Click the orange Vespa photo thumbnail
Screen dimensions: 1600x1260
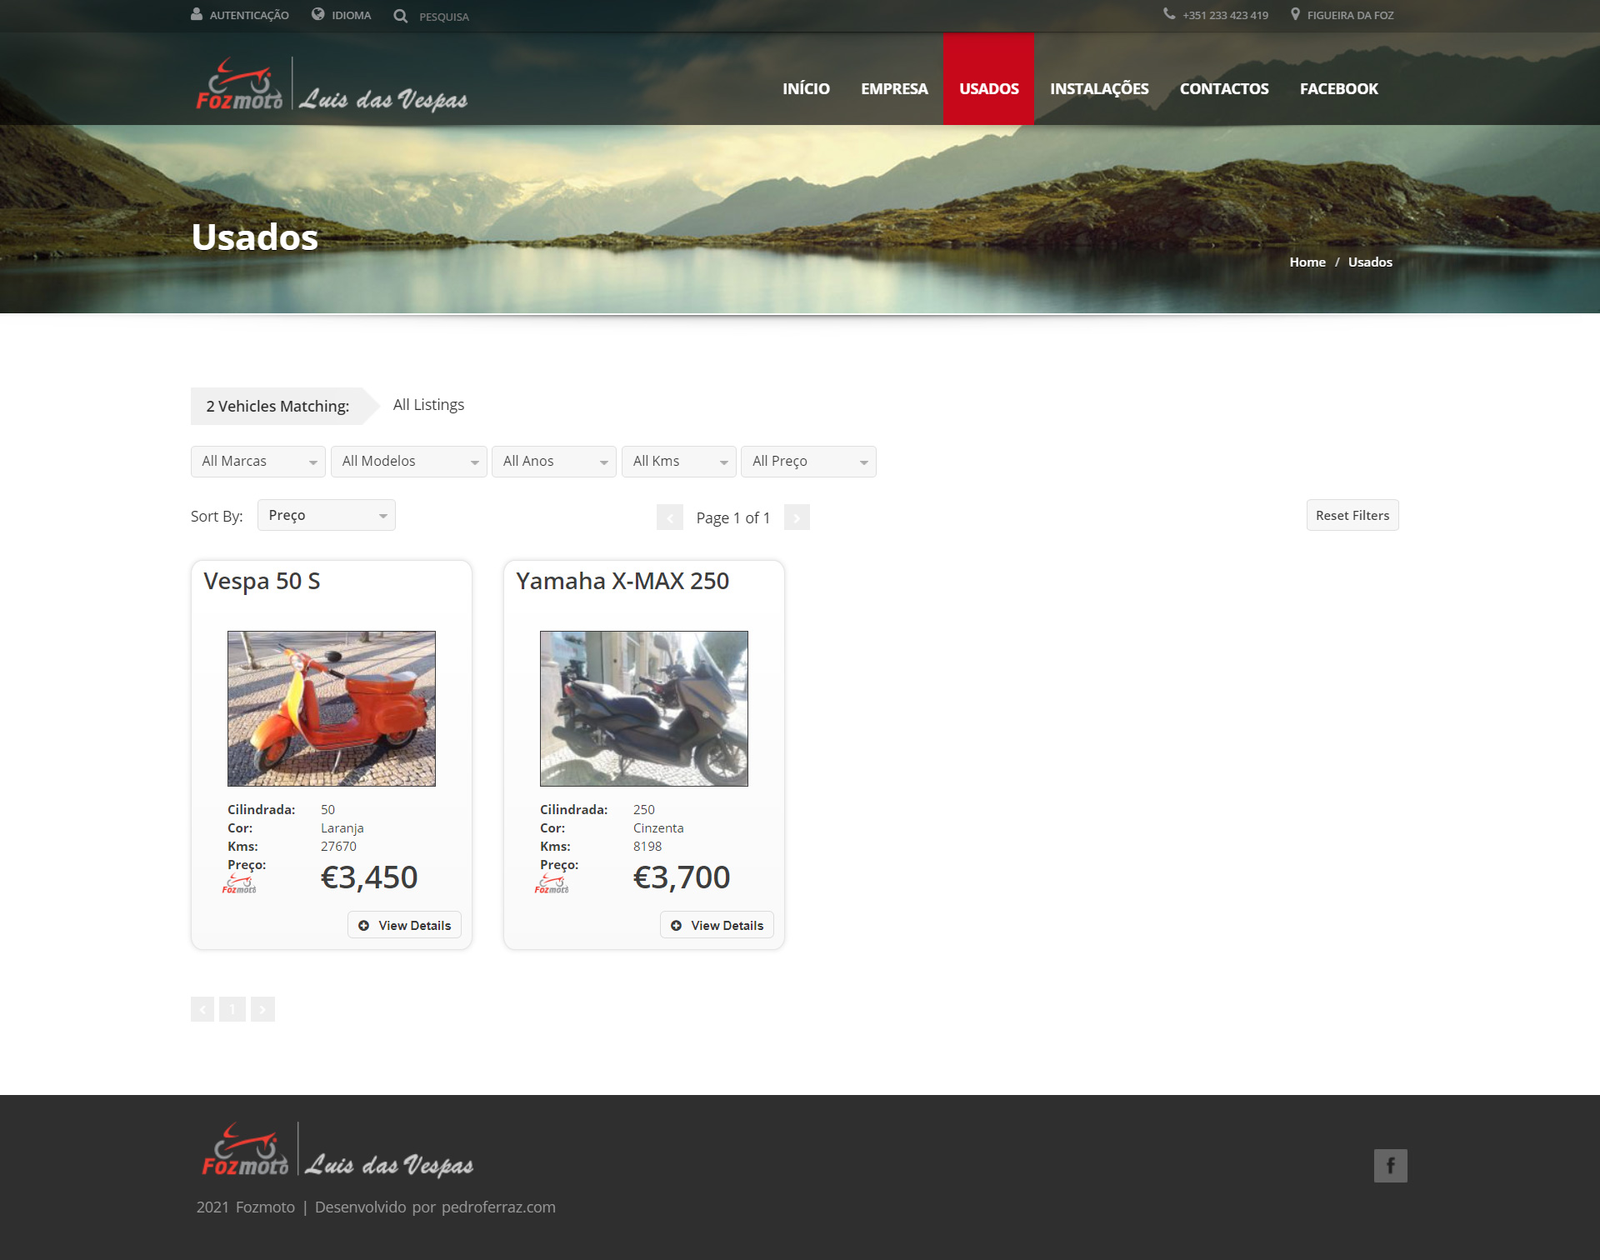click(332, 708)
